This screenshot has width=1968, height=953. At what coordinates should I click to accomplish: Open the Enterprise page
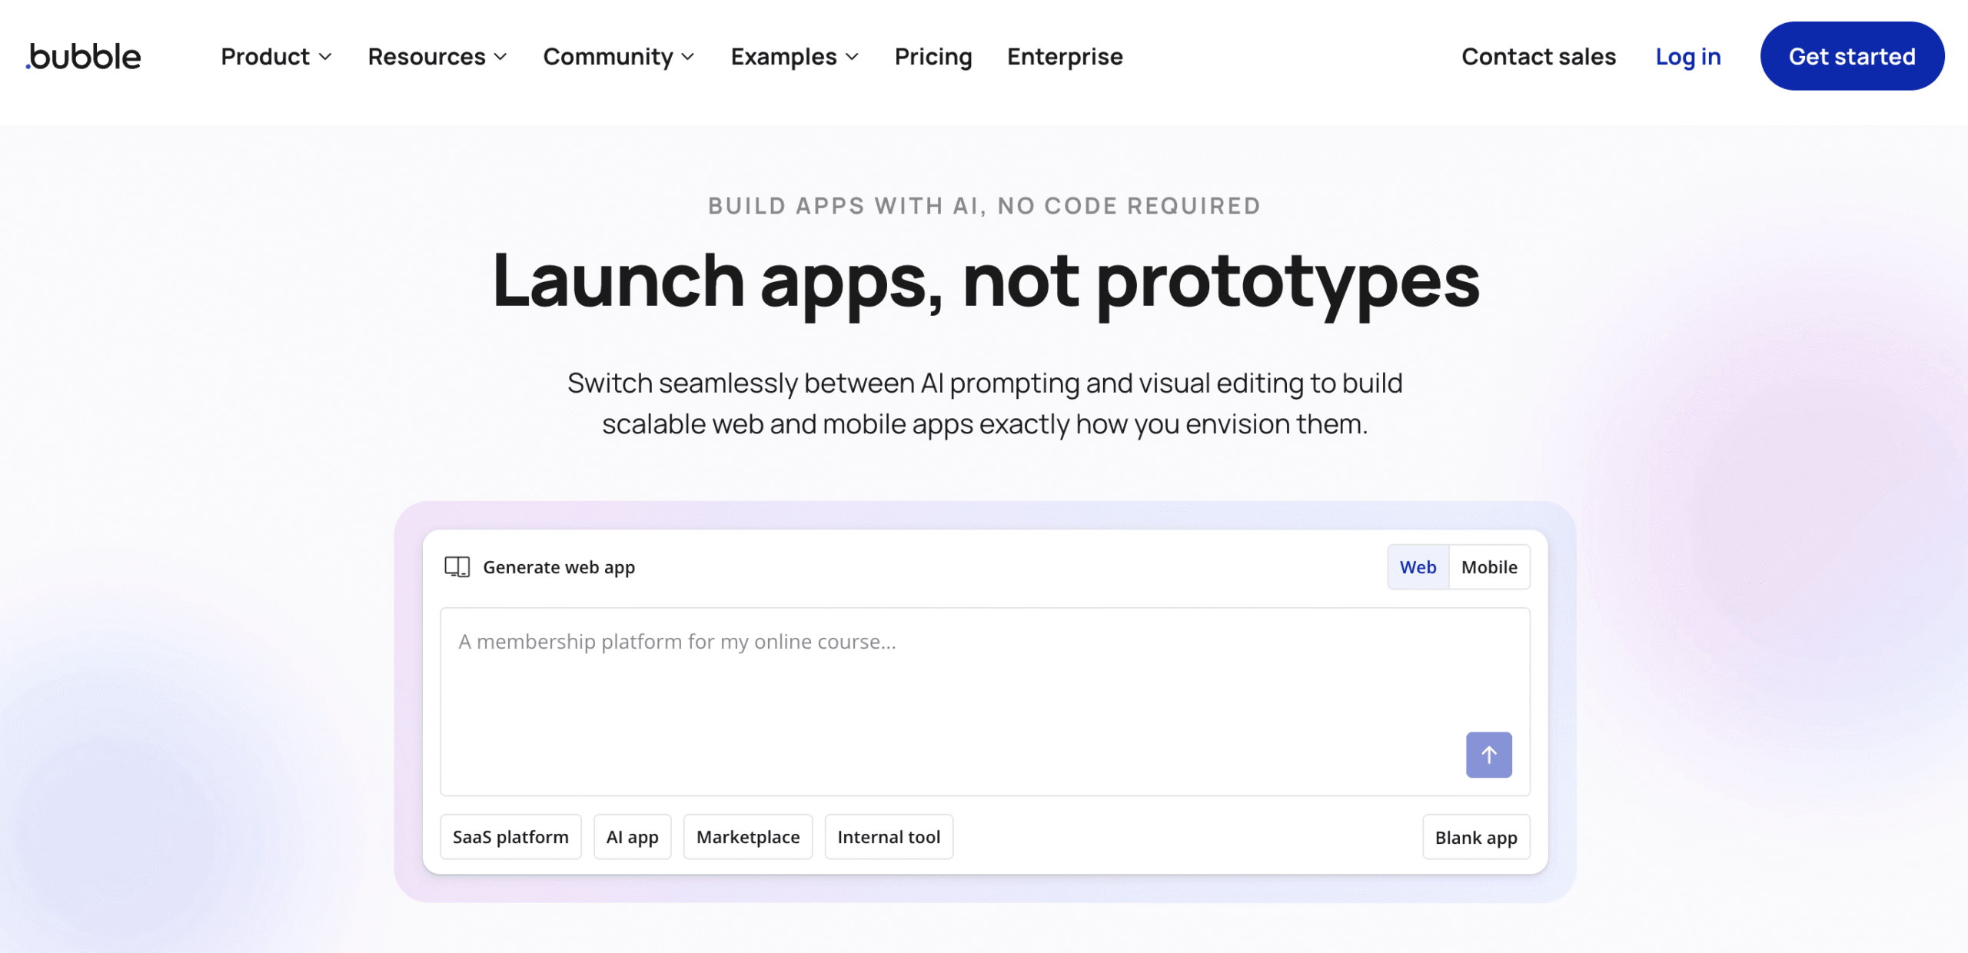tap(1065, 56)
